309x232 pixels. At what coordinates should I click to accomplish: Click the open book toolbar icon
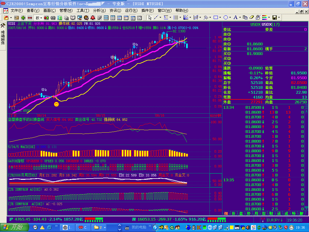tap(73, 18)
